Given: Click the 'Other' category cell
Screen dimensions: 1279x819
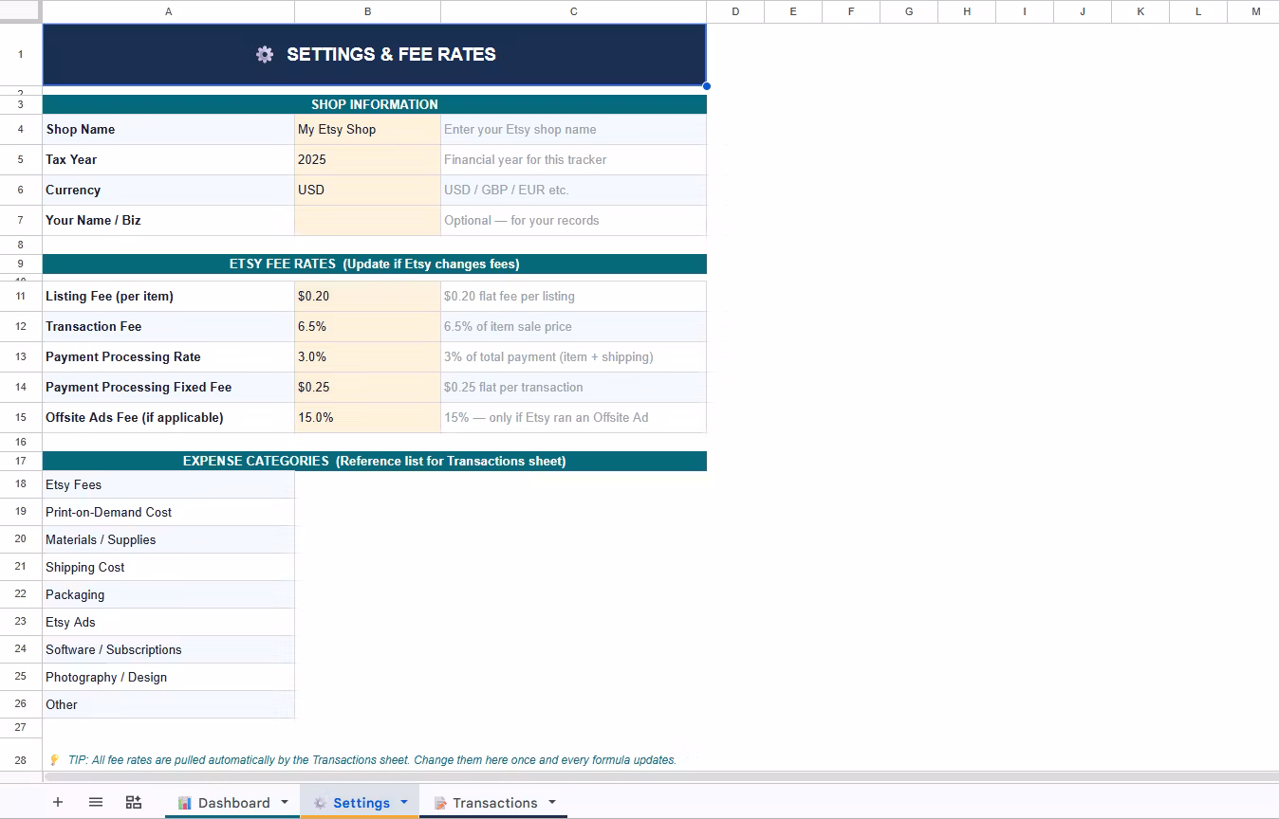Looking at the screenshot, I should [169, 704].
